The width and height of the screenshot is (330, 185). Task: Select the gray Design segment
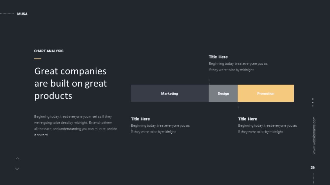223,93
